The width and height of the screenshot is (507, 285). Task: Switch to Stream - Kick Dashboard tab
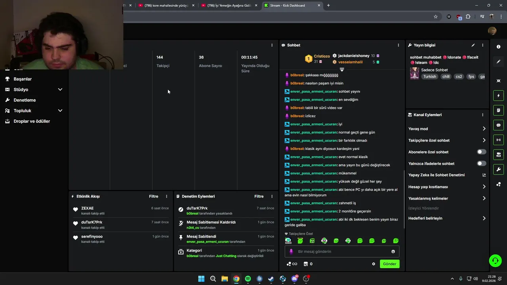292,6
